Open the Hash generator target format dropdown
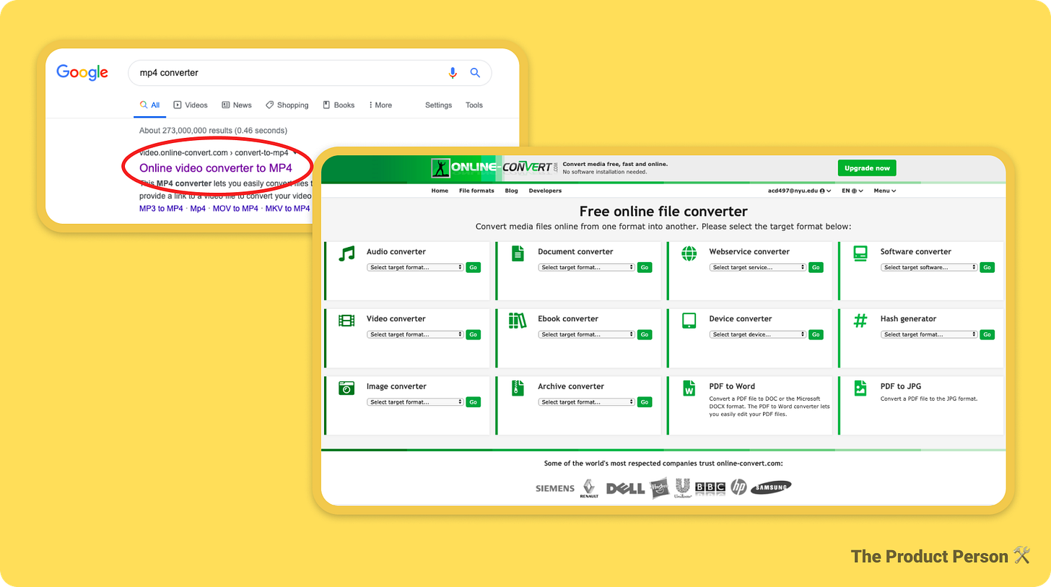The image size is (1051, 587). click(x=929, y=334)
